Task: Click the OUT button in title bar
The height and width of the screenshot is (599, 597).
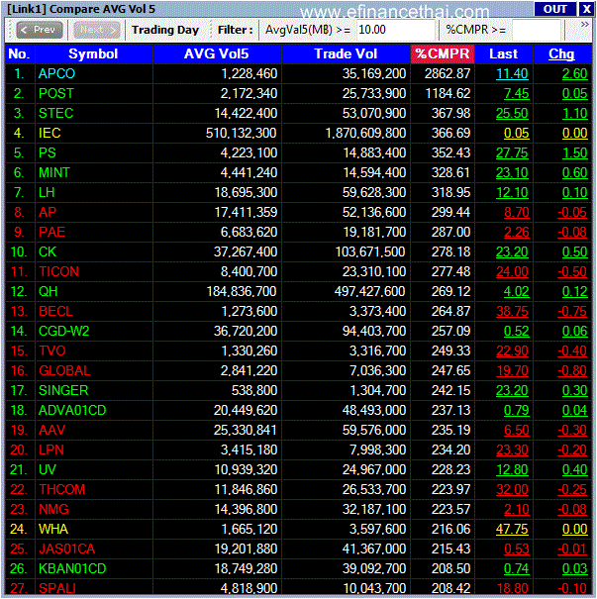Action: tap(554, 9)
